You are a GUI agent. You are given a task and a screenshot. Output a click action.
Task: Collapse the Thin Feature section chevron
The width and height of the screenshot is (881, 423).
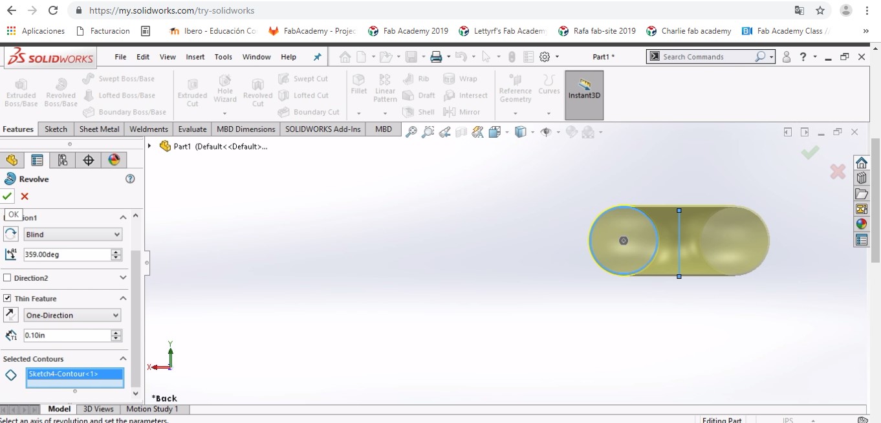coord(123,298)
